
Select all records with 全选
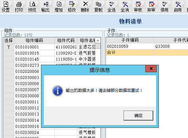112,6
